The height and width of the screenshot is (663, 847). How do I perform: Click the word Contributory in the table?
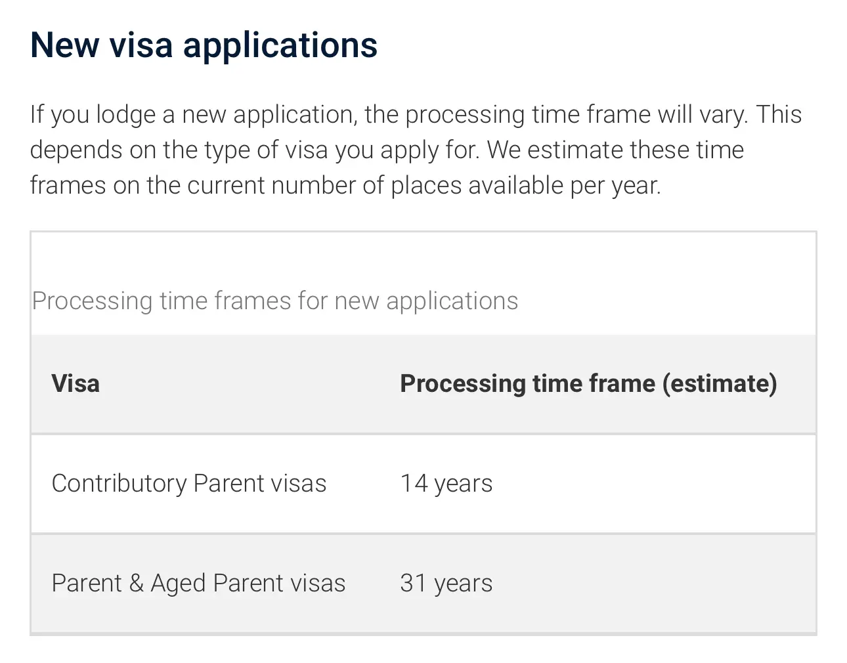pyautogui.click(x=119, y=484)
